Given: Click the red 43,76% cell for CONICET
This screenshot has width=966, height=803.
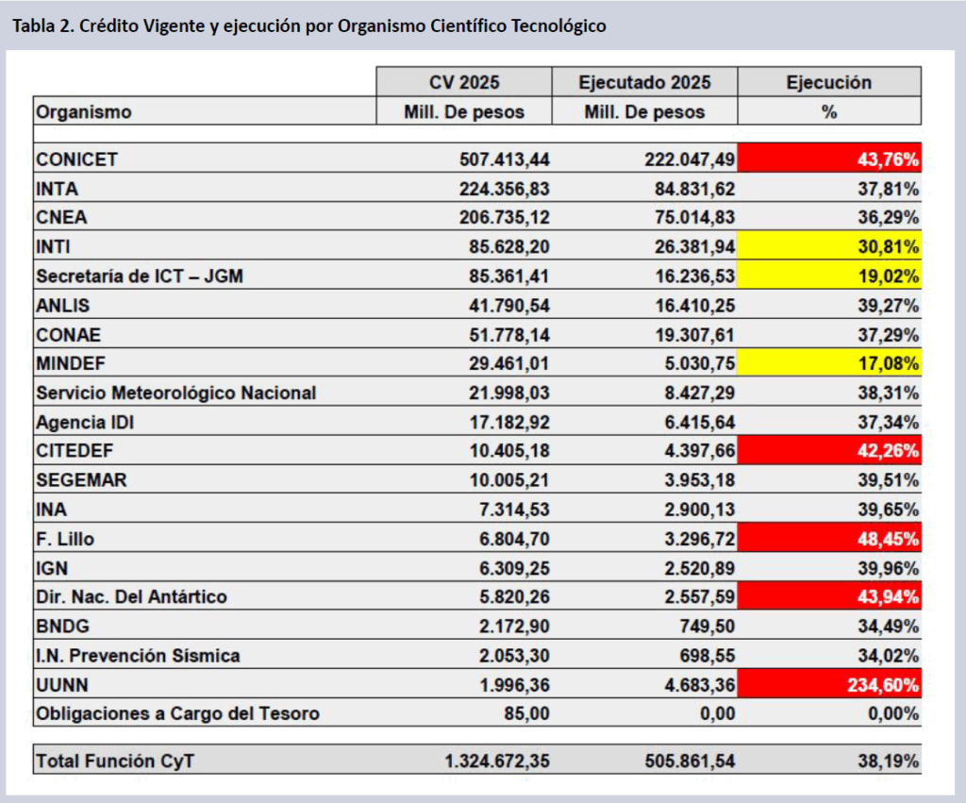Looking at the screenshot, I should (829, 159).
